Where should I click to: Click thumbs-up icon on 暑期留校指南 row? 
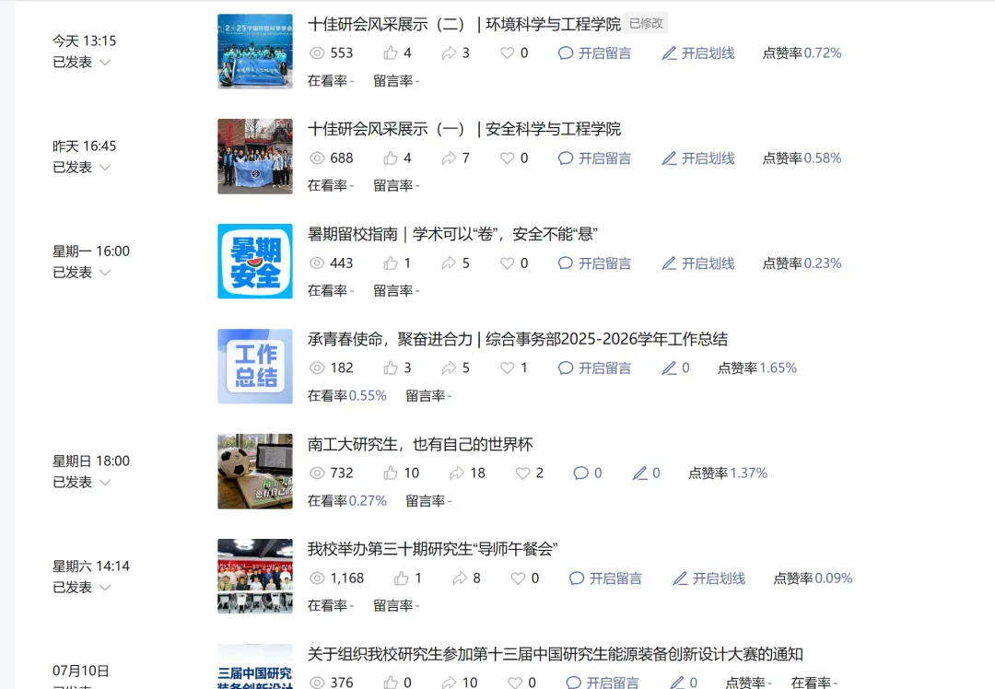click(391, 263)
